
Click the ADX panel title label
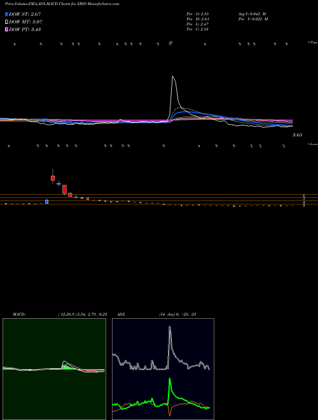tap(121, 314)
